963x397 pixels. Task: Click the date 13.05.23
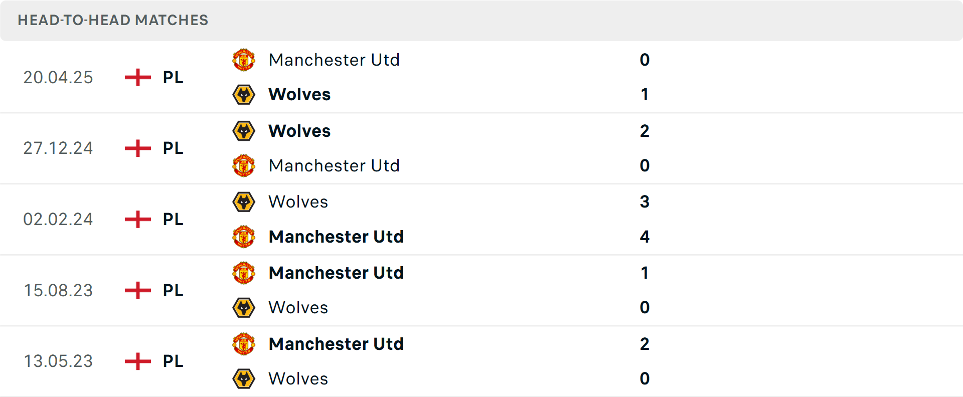click(x=58, y=361)
